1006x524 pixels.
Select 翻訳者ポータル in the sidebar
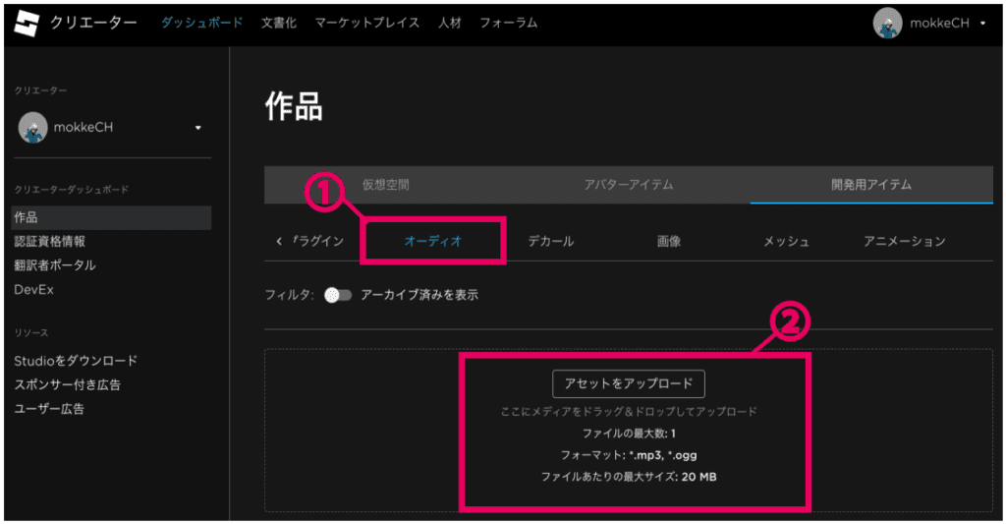click(x=54, y=265)
